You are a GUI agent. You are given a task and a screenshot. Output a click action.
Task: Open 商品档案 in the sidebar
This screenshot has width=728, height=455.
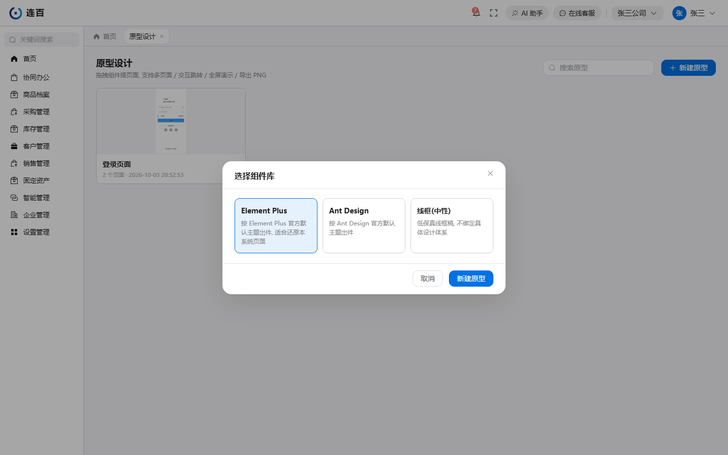click(42, 95)
